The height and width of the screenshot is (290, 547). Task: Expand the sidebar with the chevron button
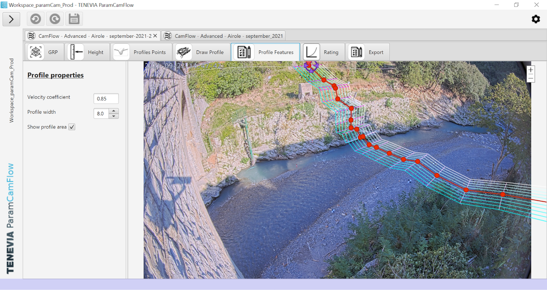pos(11,19)
